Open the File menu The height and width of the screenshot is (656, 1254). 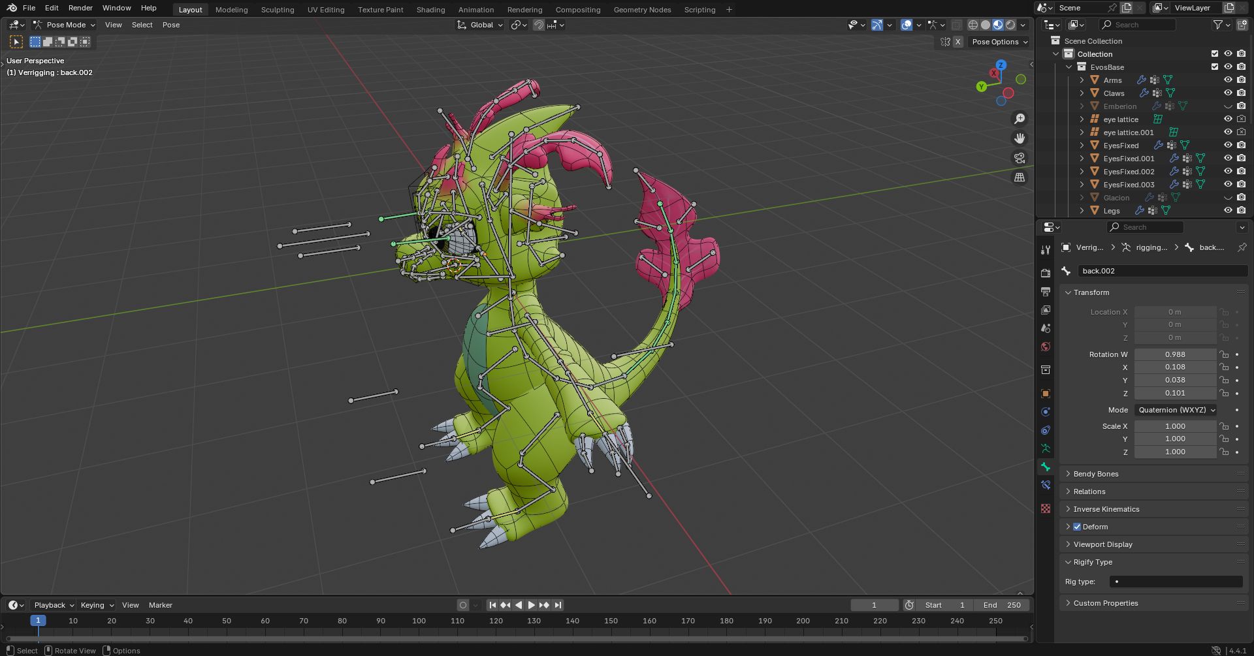(x=29, y=8)
